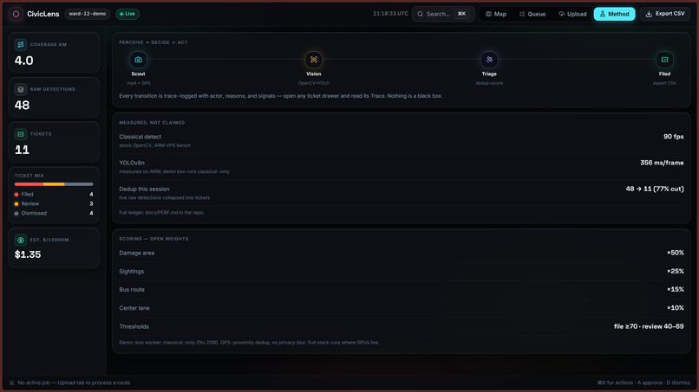Click the Sightings weight row

402,272
